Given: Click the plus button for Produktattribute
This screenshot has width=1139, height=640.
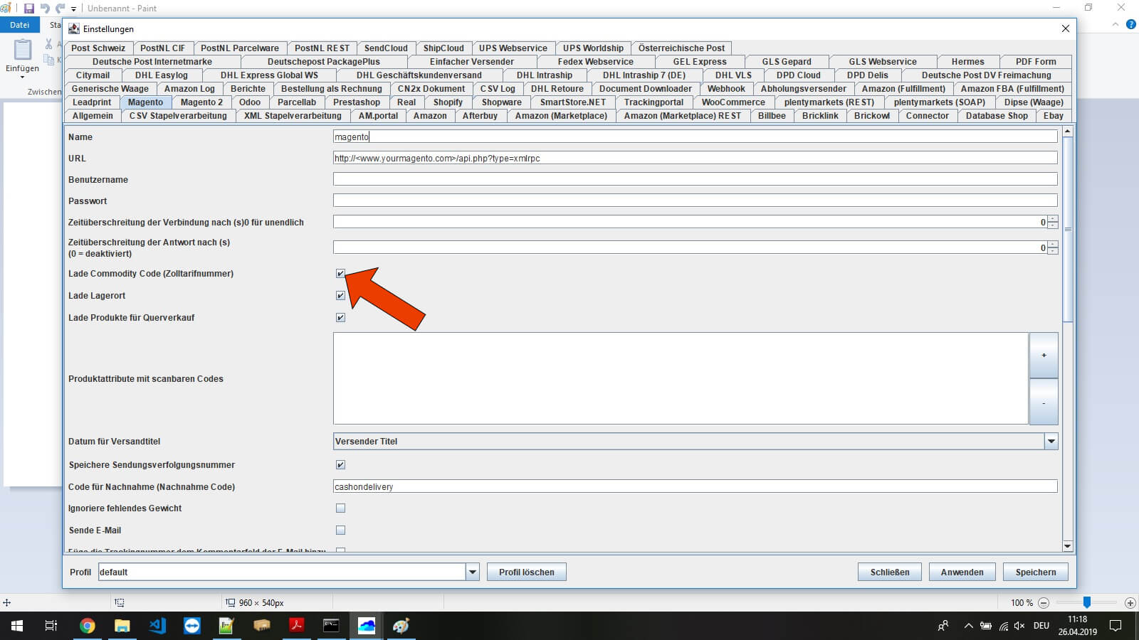Looking at the screenshot, I should tap(1044, 356).
